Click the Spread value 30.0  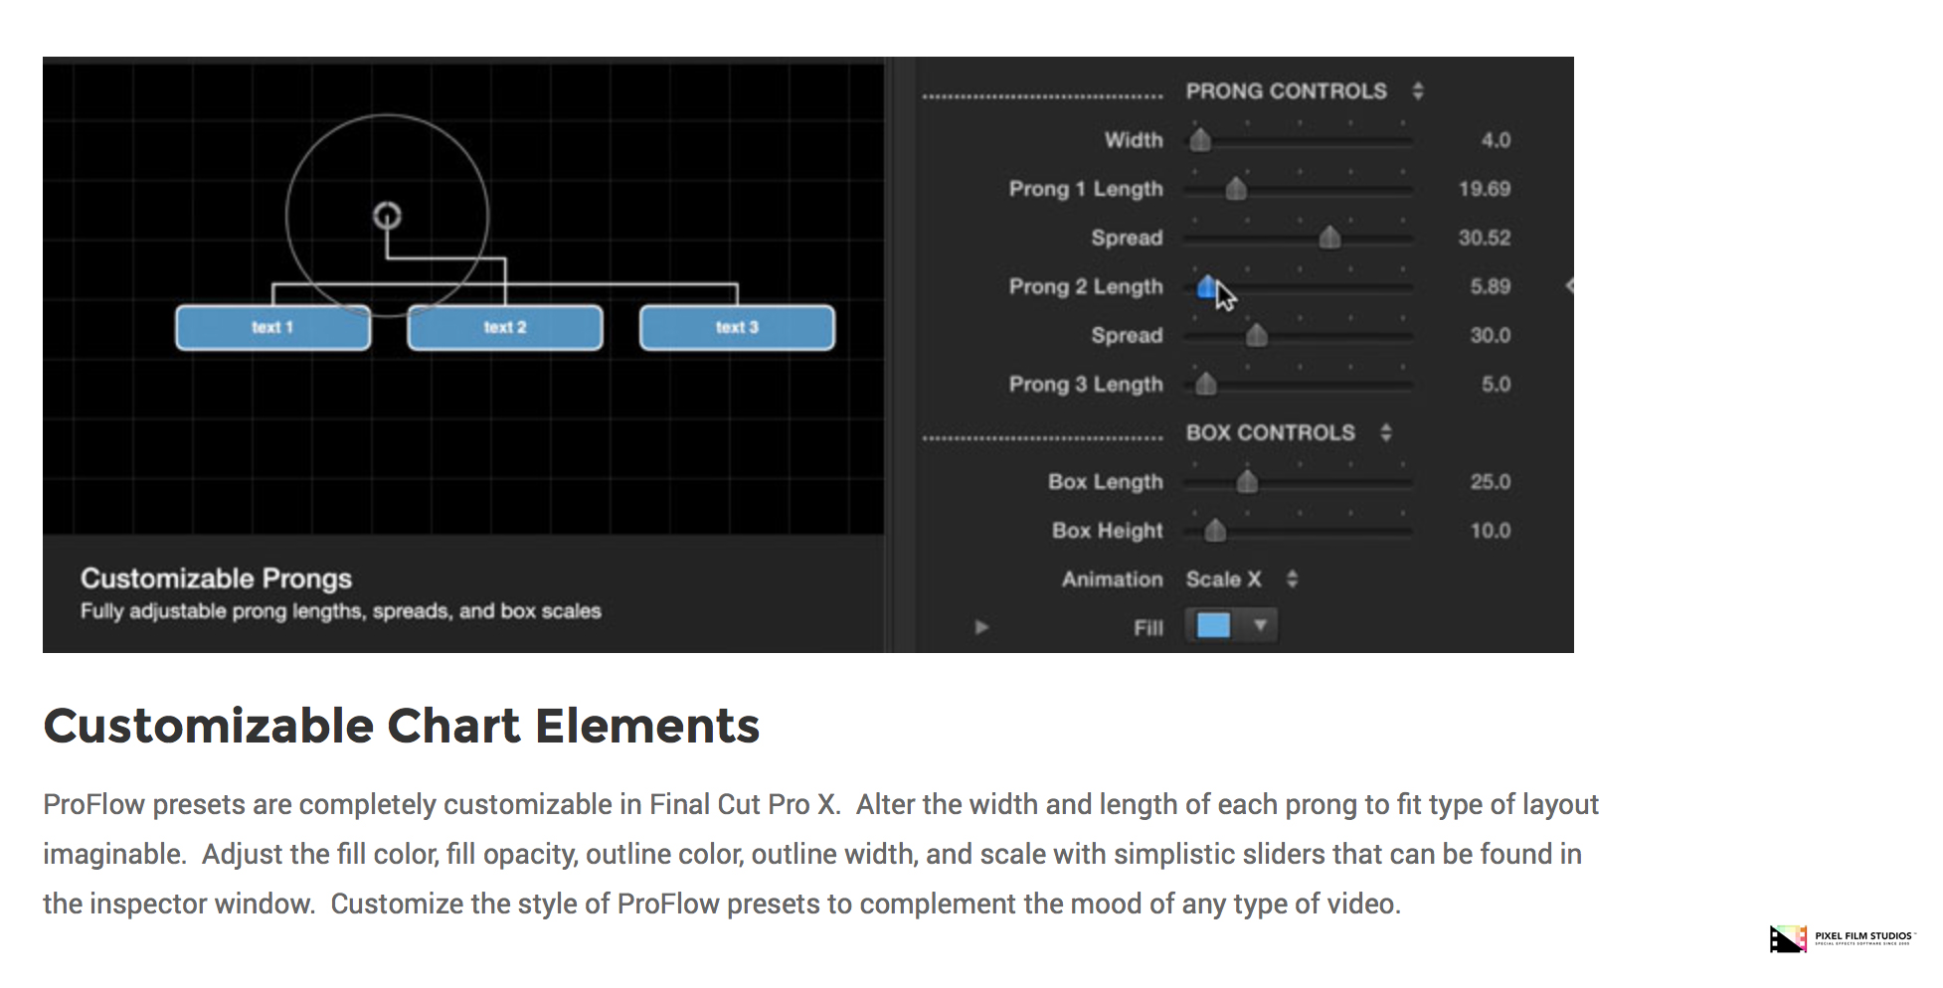tap(1491, 335)
